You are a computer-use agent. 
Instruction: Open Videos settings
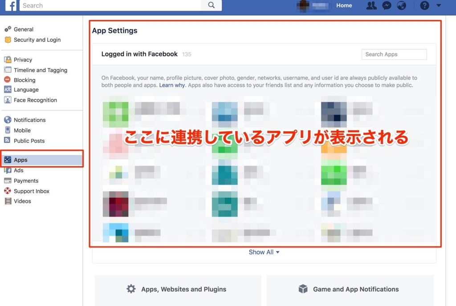[x=22, y=201]
